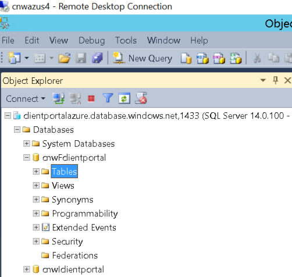This screenshot has width=292, height=277.
Task: Open the Add New Item dropdown arrow
Action: pos(51,58)
